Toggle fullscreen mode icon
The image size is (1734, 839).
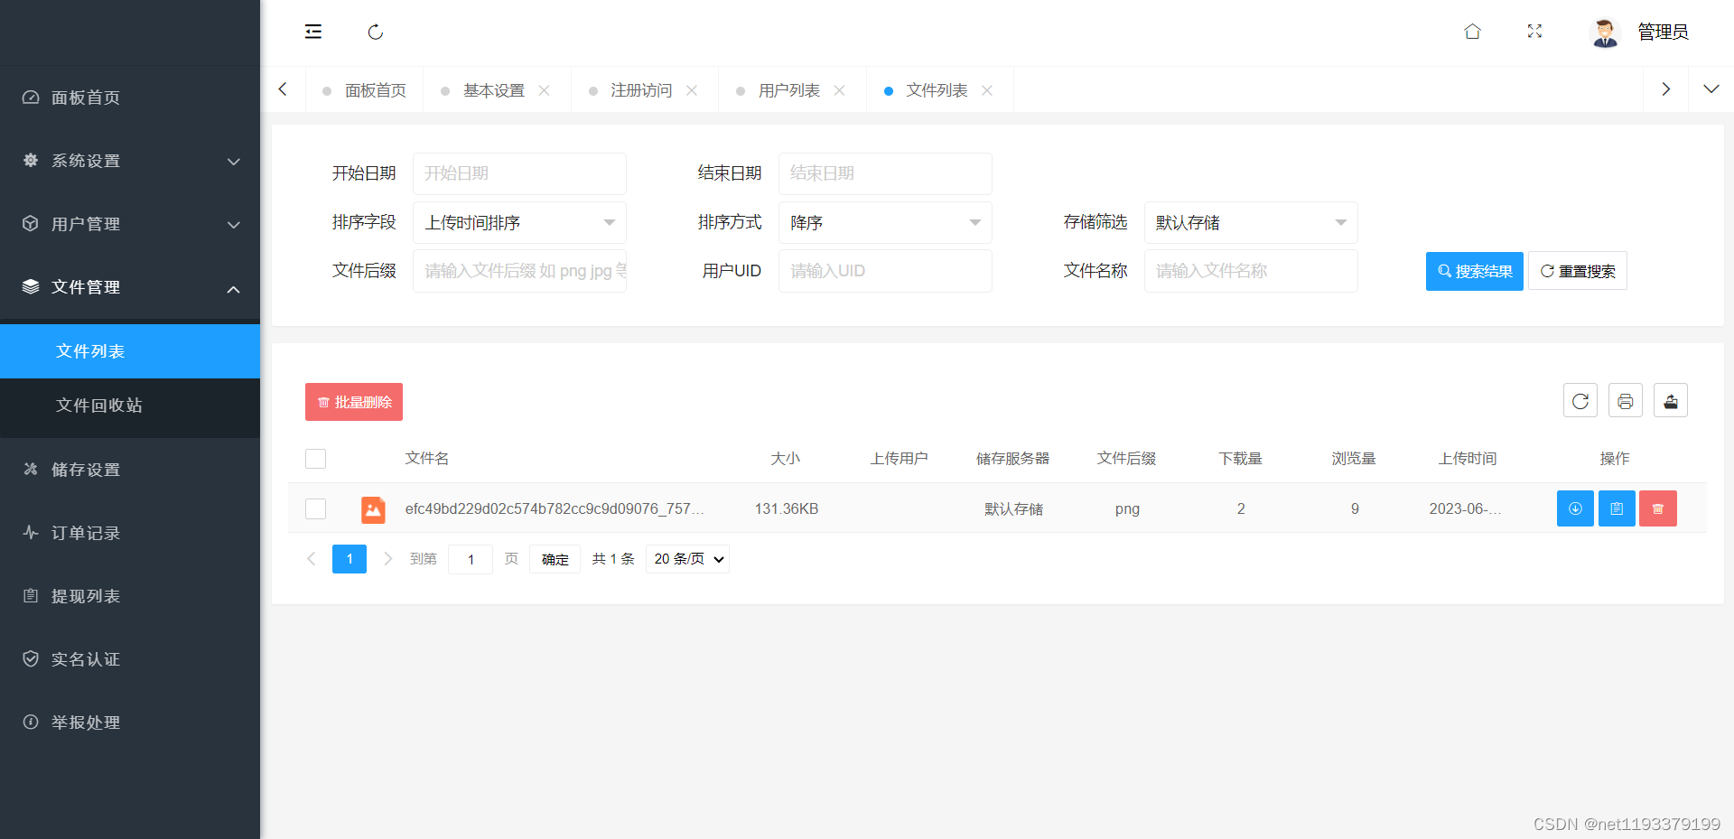pyautogui.click(x=1534, y=32)
